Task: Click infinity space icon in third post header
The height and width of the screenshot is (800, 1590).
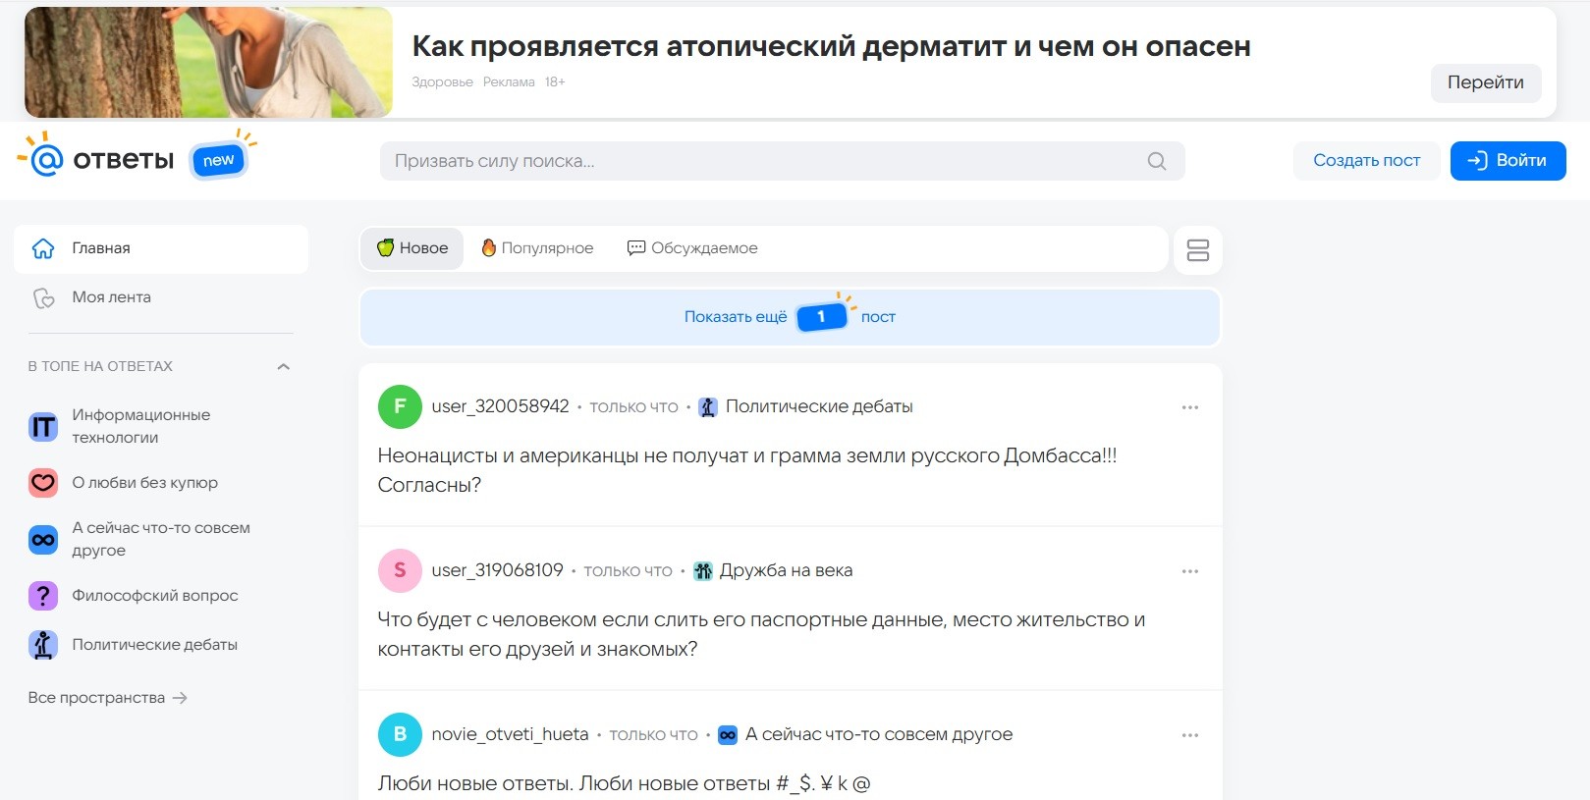Action: tap(728, 735)
